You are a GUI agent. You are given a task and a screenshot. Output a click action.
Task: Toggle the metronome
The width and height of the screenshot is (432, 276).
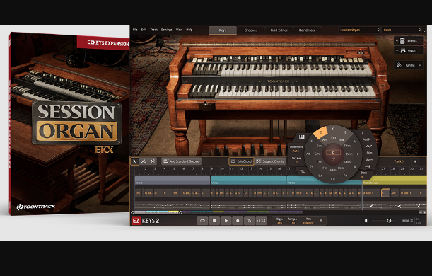[249, 221]
